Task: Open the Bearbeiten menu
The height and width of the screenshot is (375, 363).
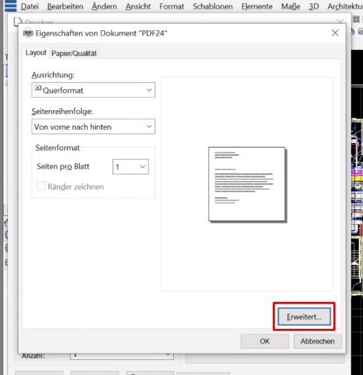Action: click(x=65, y=7)
